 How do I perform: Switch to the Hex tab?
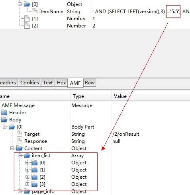click(x=61, y=83)
